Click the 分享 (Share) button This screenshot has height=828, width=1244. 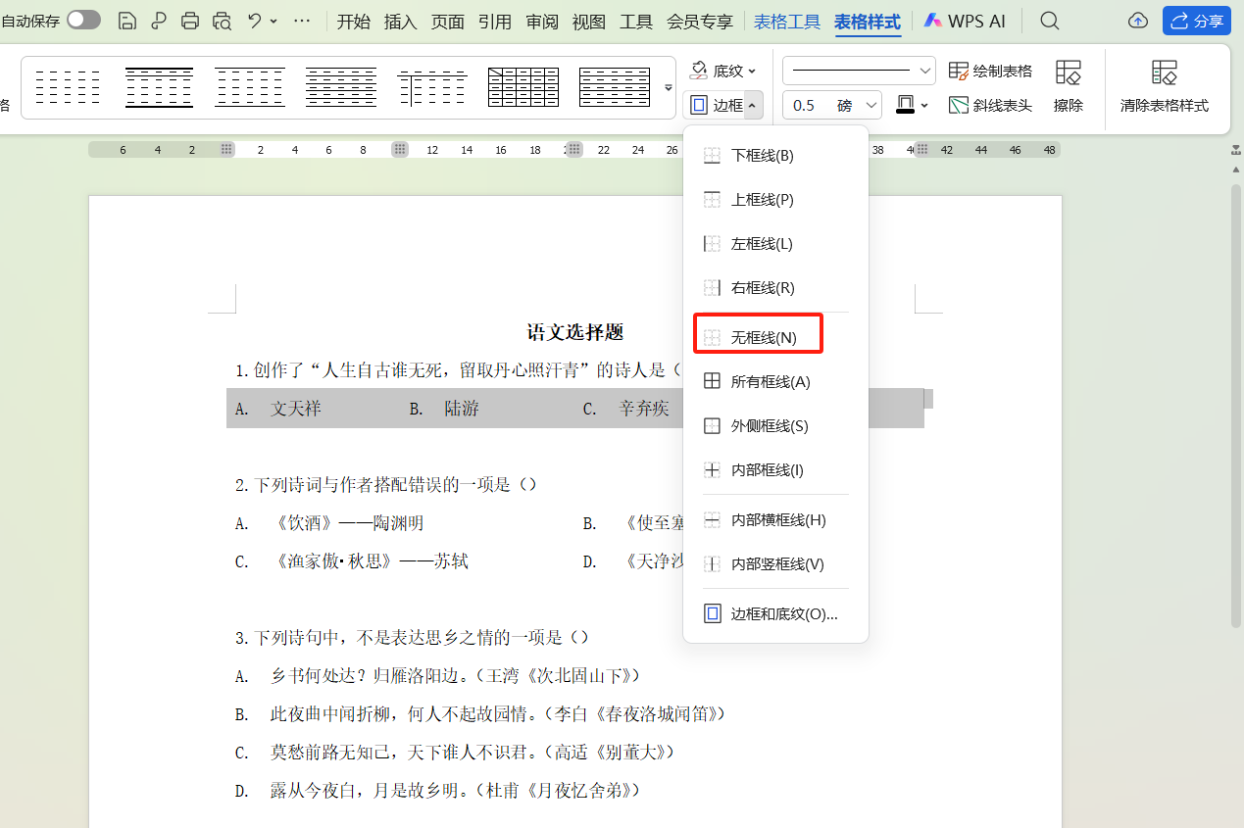point(1196,20)
